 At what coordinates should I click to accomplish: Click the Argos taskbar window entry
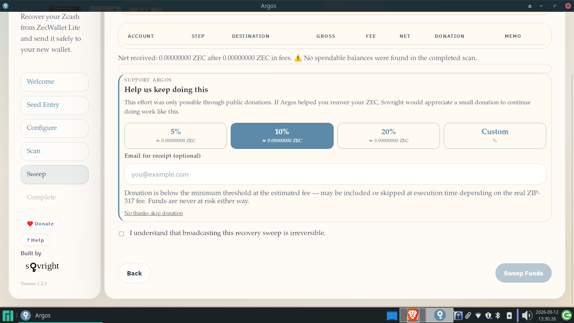point(60,315)
